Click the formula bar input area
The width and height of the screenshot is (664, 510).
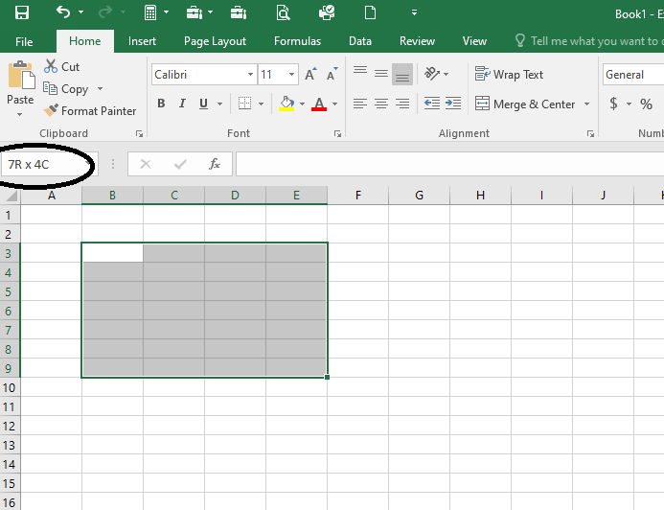coord(449,164)
